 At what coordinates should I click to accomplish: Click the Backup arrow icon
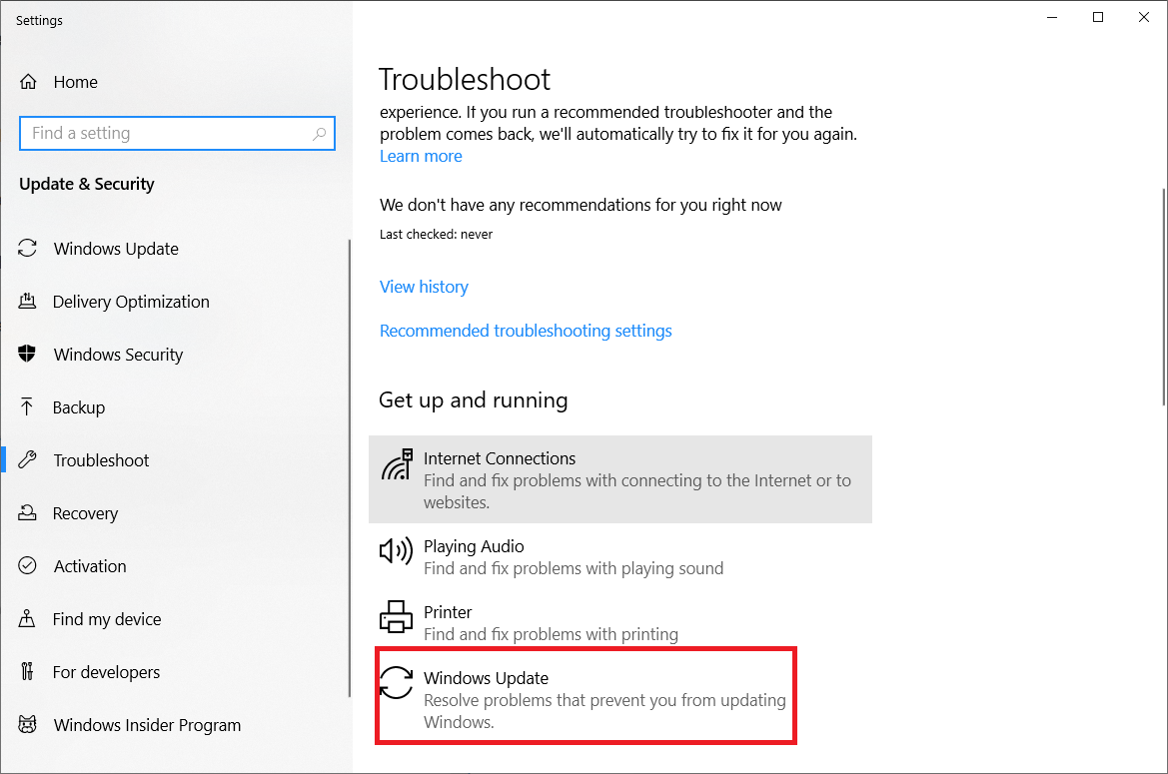[27, 406]
